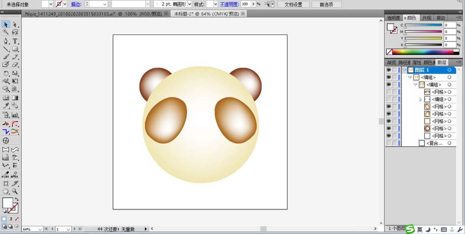Click the 文档设置 button
This screenshot has width=465, height=234.
[293, 5]
